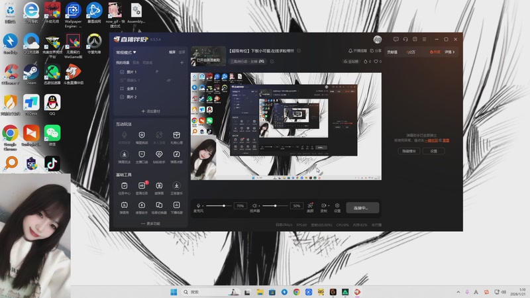Adjust the microphone volume slider
The width and height of the screenshot is (530, 298).
(x=218, y=205)
